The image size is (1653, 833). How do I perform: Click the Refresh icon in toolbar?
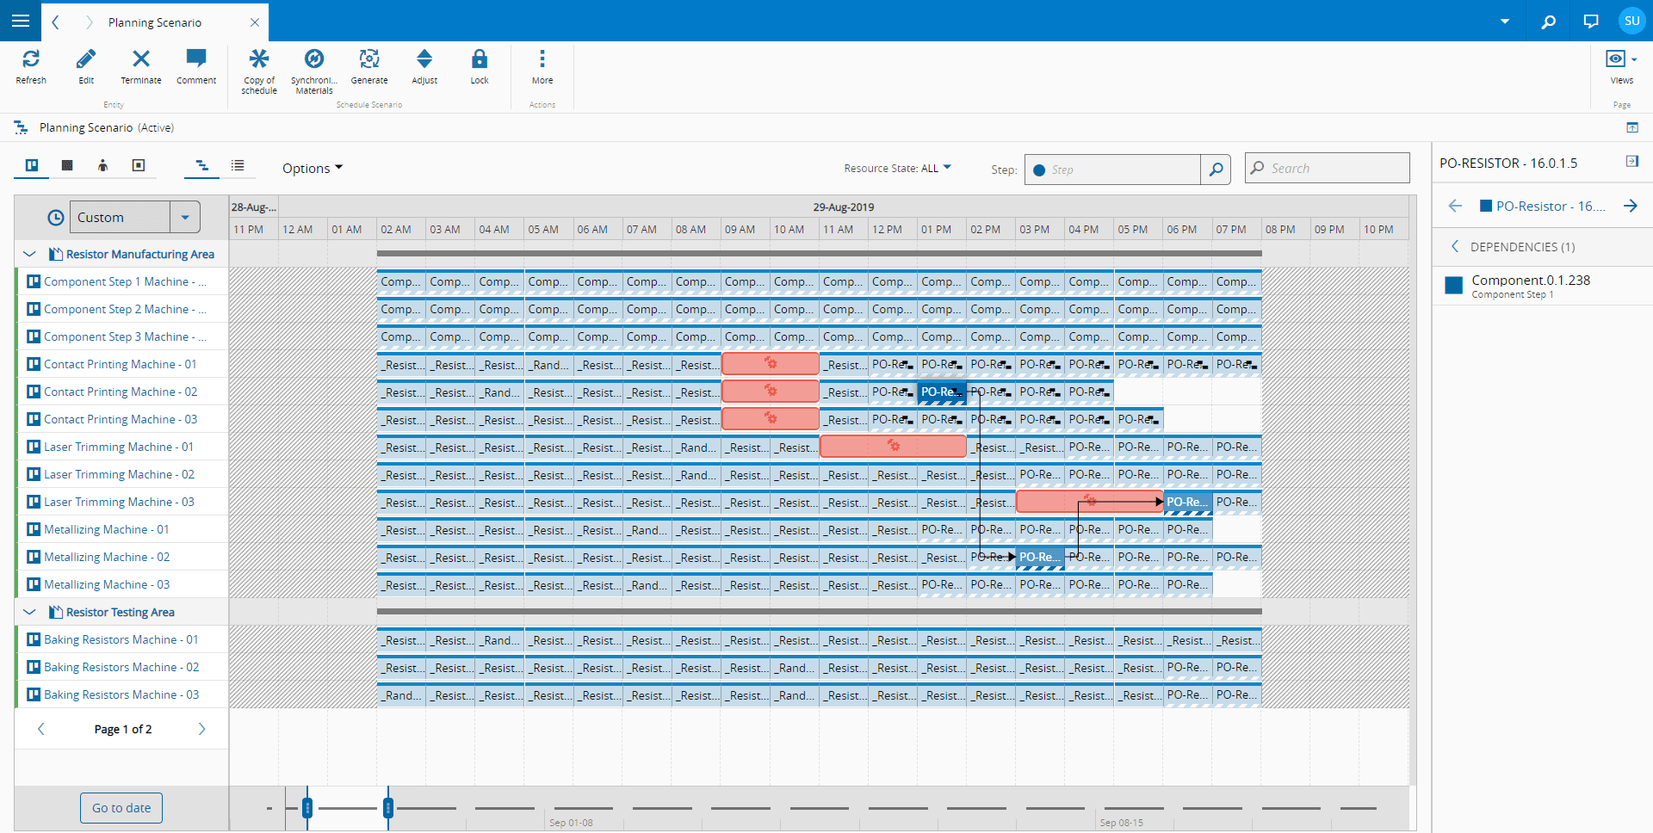[x=31, y=59]
